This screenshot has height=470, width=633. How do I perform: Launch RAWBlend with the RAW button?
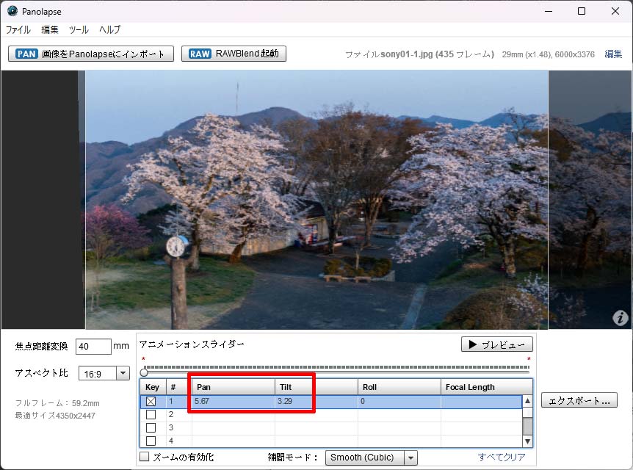coord(234,54)
